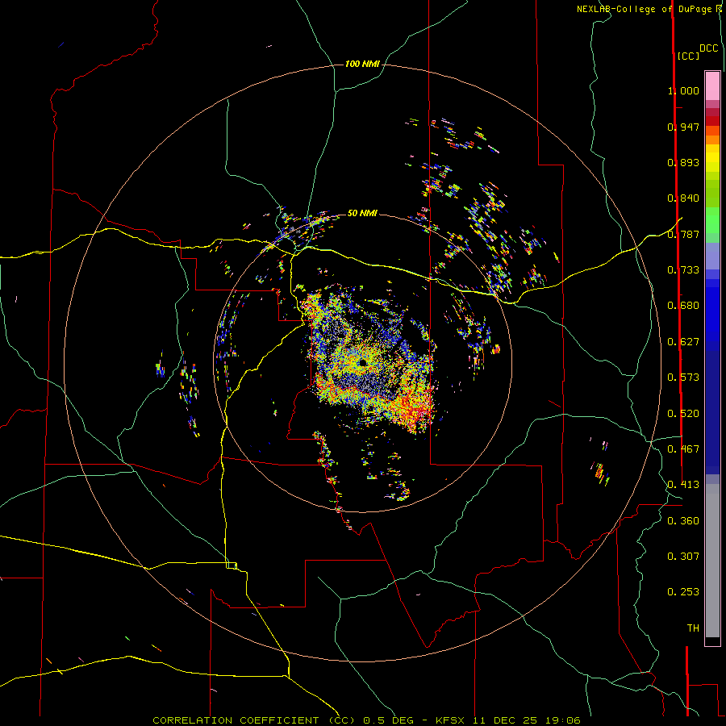Viewport: 726px width, 726px height.
Task: Select the 0.627 scale value
Action: [x=683, y=342]
